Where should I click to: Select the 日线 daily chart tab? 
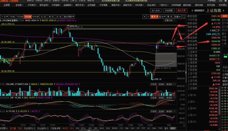coord(43,17)
